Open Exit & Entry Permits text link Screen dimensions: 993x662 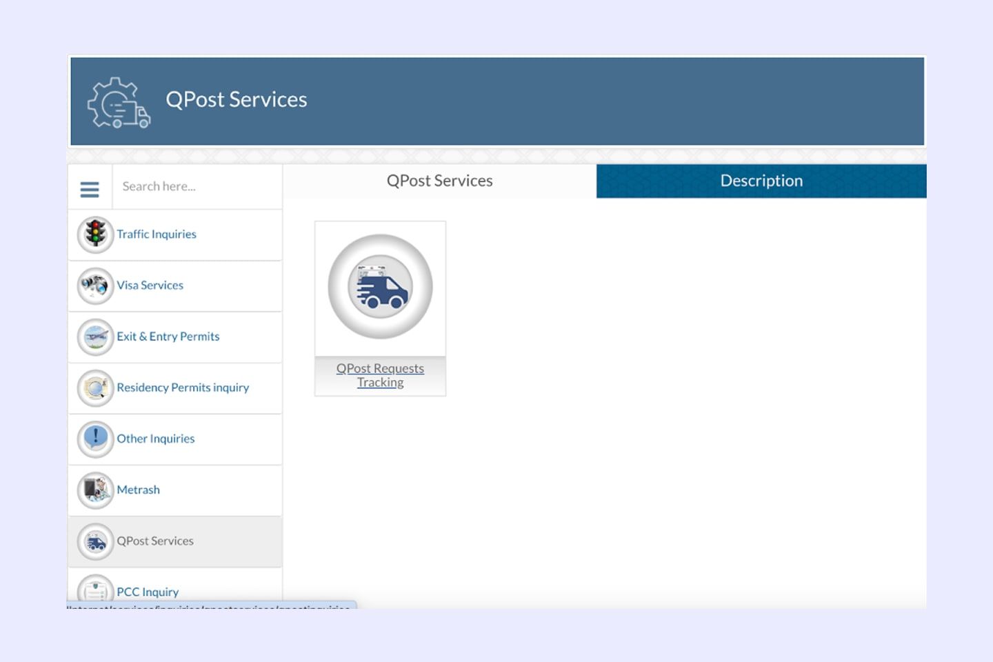[168, 337]
